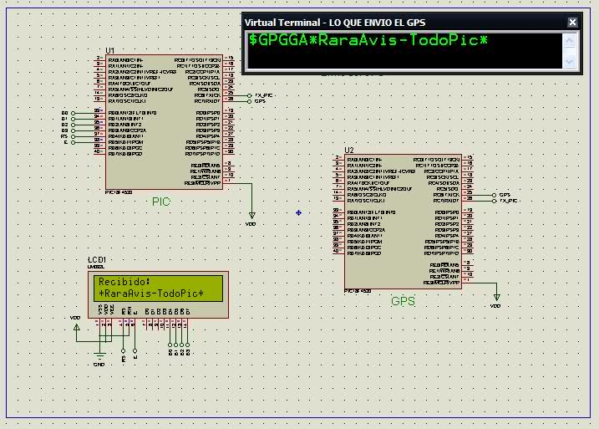This screenshot has height=429, width=599.
Task: Click the LM032L part label under LCD1
Action: (96, 267)
